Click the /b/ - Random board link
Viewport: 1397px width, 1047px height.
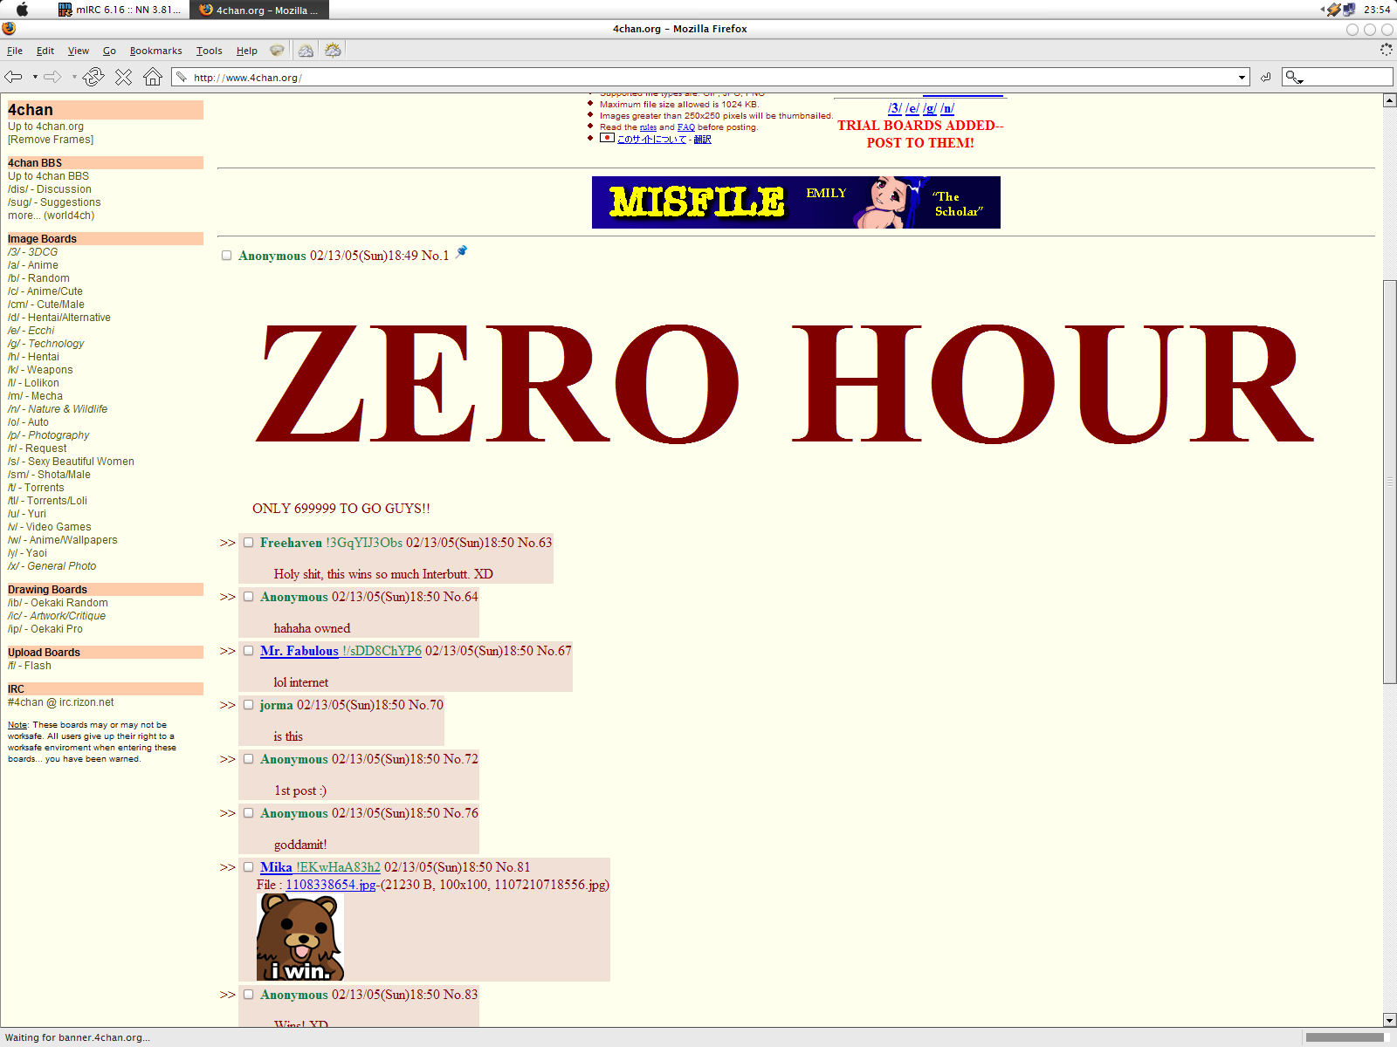[38, 278]
